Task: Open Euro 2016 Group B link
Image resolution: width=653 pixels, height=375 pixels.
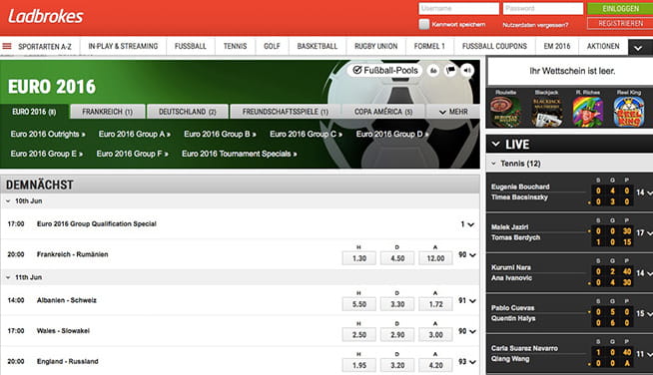Action: coord(220,134)
